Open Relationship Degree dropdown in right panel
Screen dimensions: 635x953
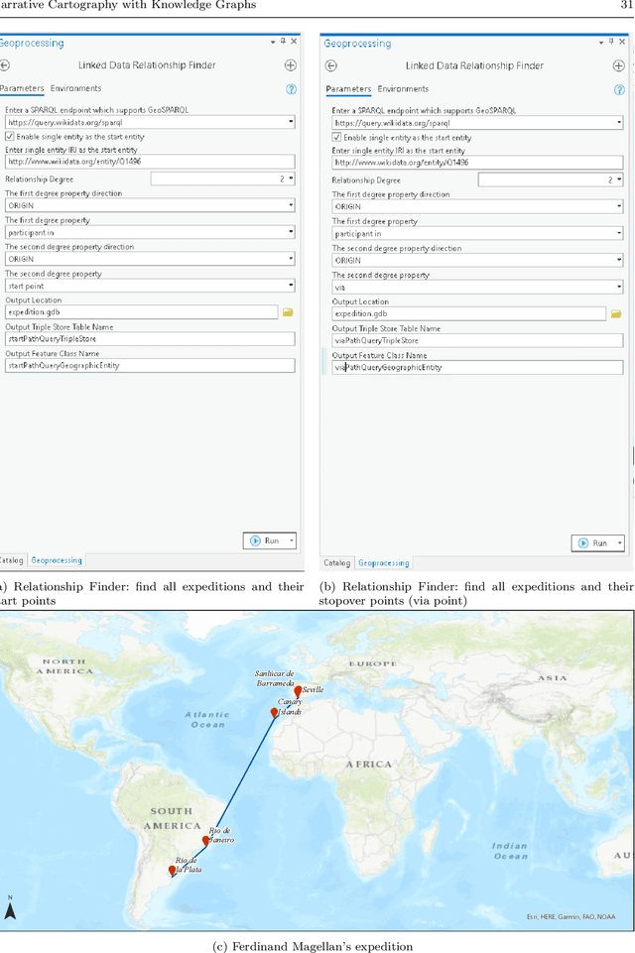pyautogui.click(x=618, y=179)
